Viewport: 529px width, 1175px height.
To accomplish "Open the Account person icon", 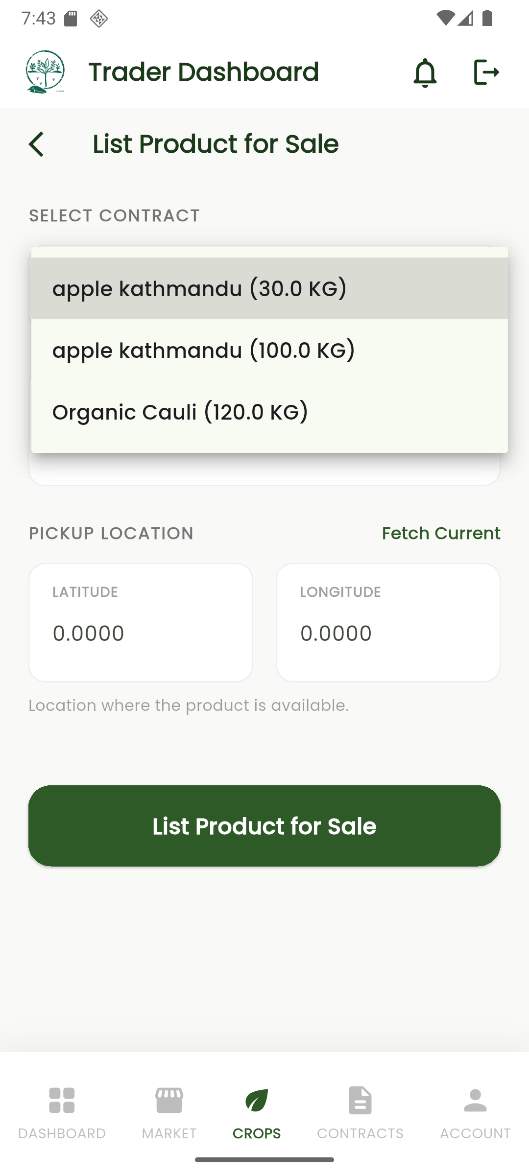I will point(475,1100).
